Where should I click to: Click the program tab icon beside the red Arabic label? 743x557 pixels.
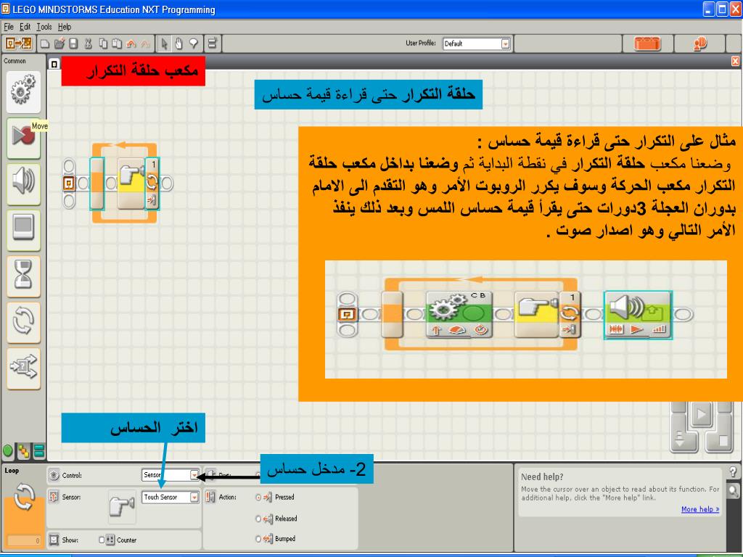54,64
